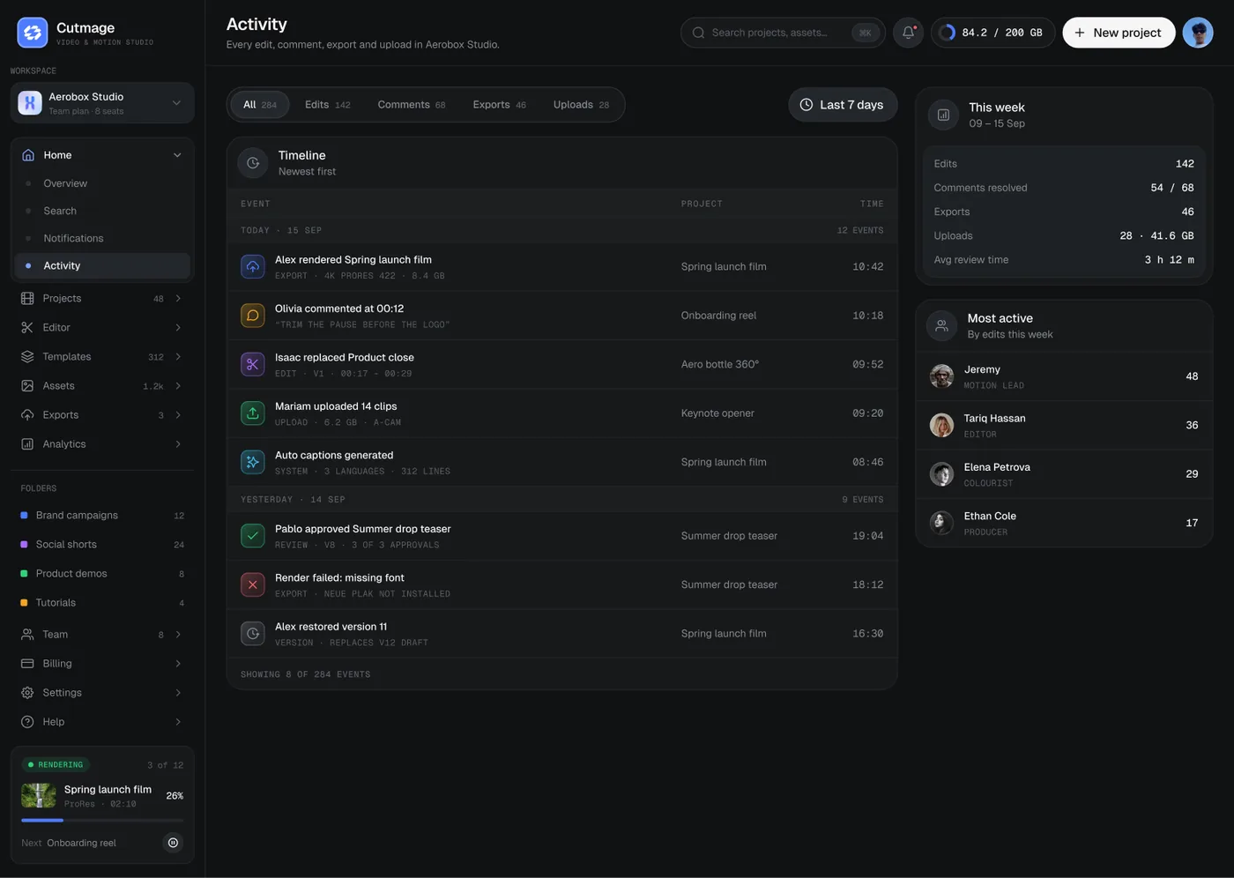Click the Timeline clock icon

pos(253,163)
